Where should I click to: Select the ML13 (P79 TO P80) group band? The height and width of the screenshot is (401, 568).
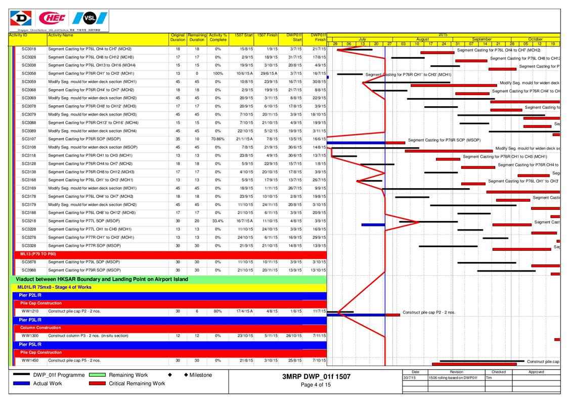[x=170, y=254]
